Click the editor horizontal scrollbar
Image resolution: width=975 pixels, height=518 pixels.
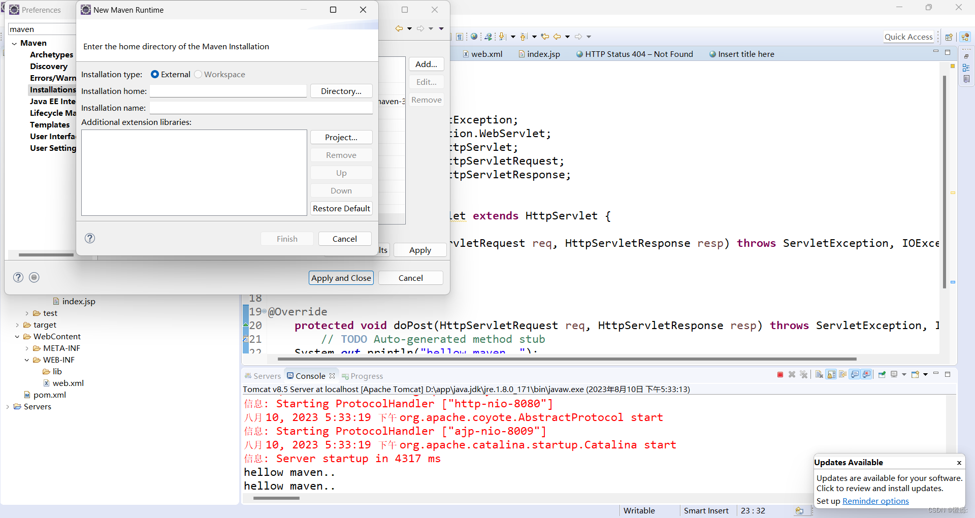[x=567, y=359]
